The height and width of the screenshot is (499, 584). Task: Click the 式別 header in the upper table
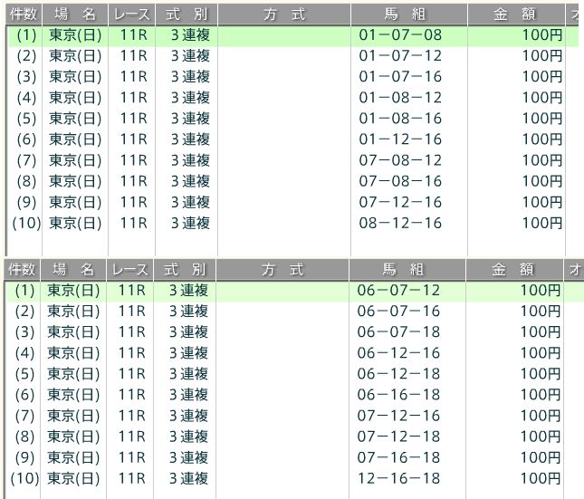[x=186, y=14]
